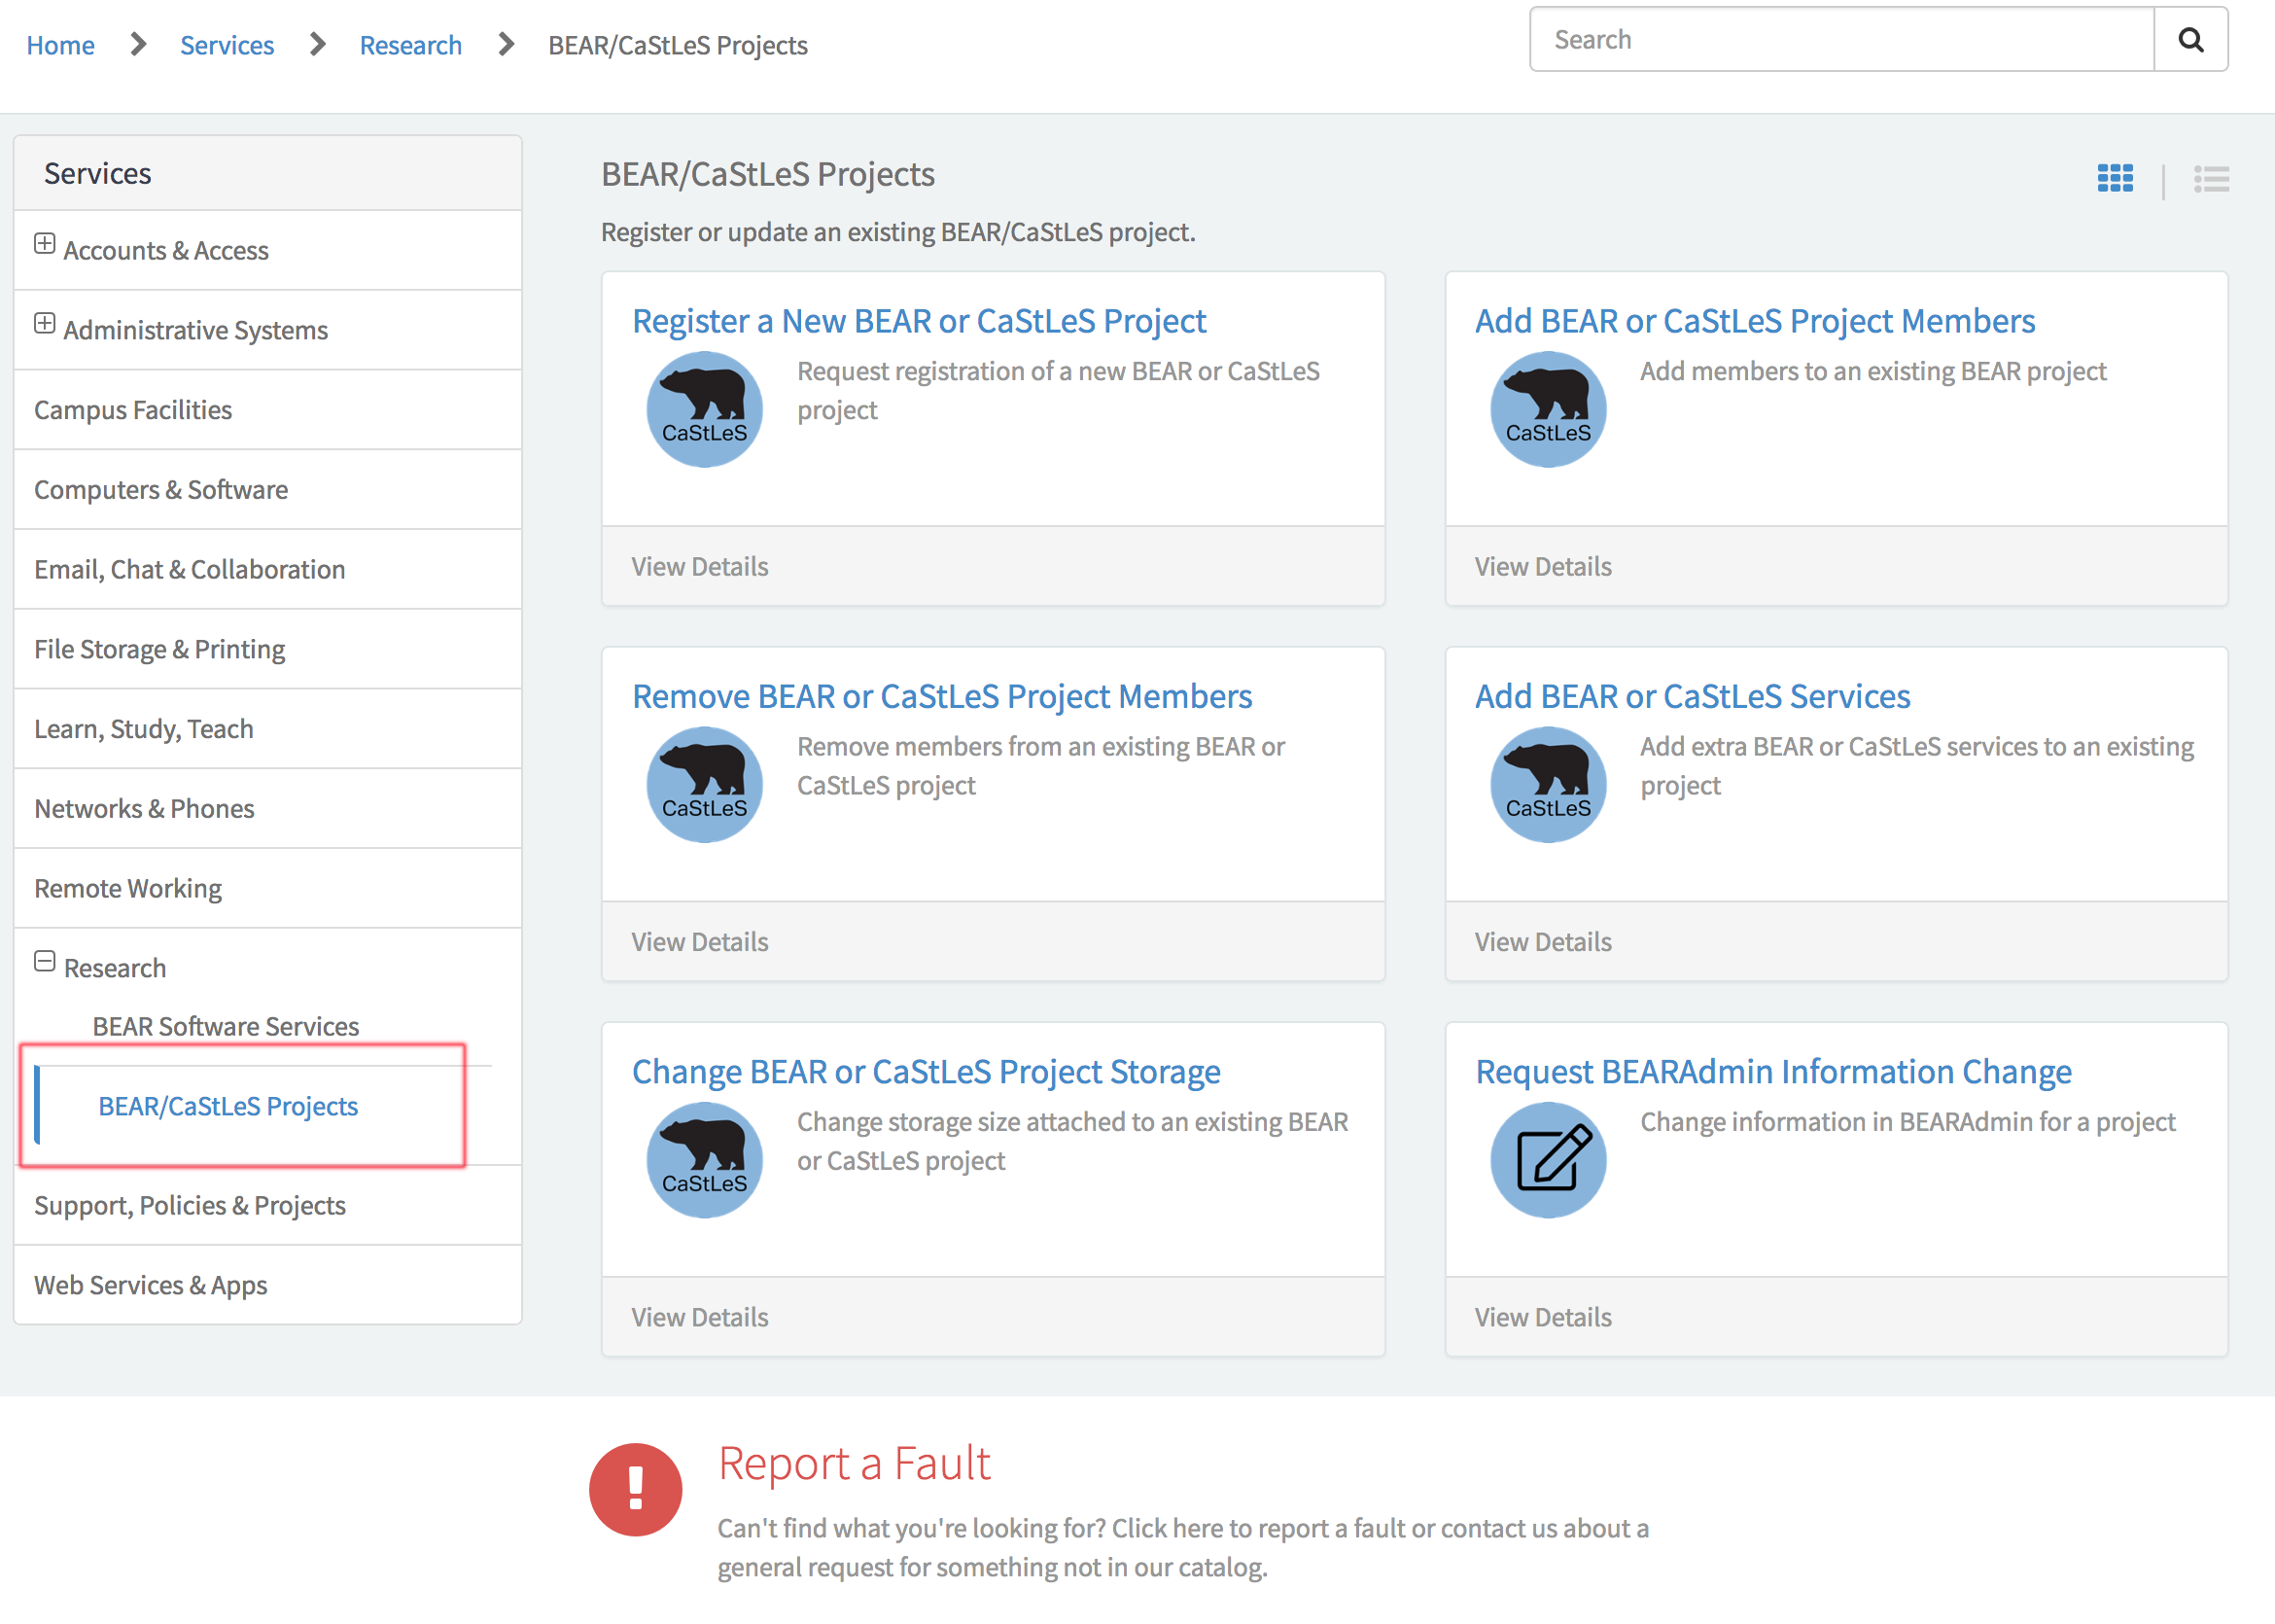The width and height of the screenshot is (2275, 1624).
Task: Go to the Home breadcrumb
Action: (61, 45)
